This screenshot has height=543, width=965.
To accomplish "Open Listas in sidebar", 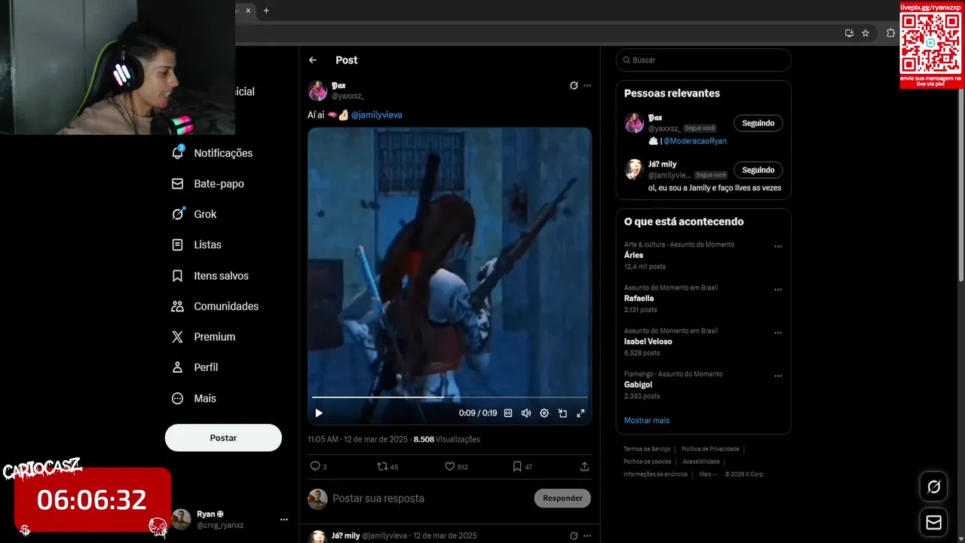I will 197,245.
